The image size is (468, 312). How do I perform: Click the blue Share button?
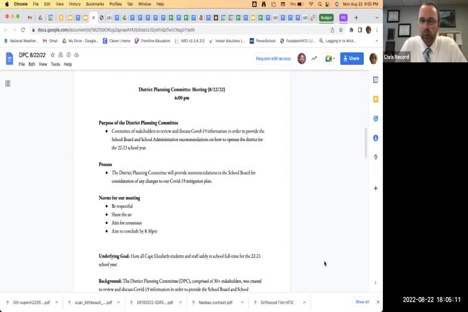point(352,58)
